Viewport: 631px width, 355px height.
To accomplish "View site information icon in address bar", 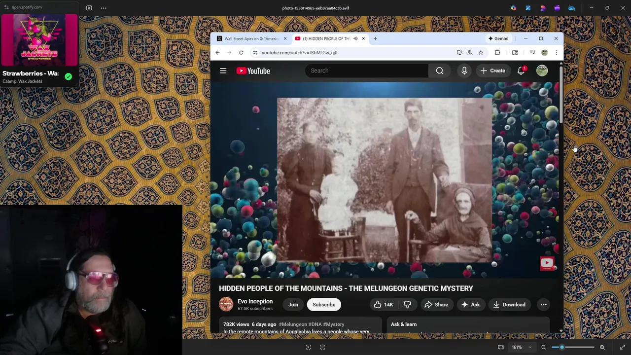I will pos(255,52).
